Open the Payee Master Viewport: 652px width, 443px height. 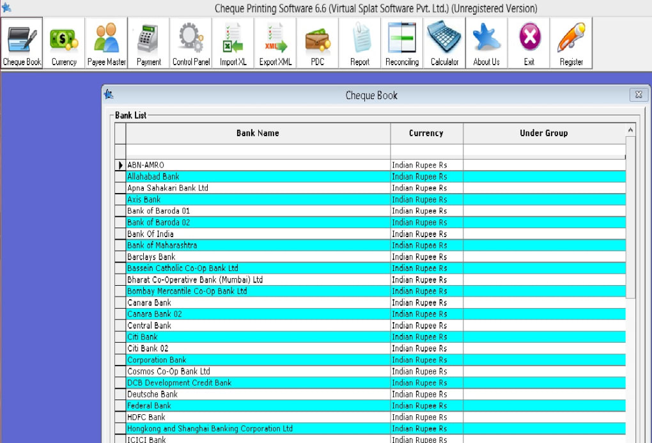pos(105,42)
